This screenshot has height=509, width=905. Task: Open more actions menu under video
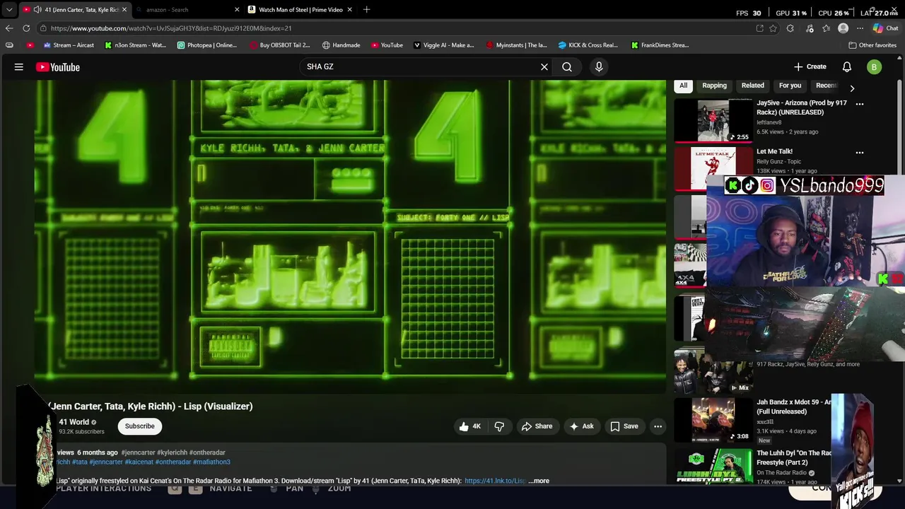pos(658,426)
